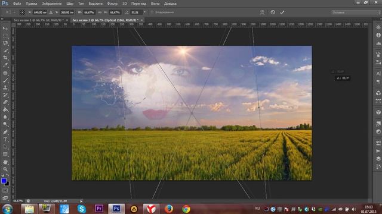The height and width of the screenshot is (214, 382).
Task: Select the Zoom tool
Action: tap(5, 169)
